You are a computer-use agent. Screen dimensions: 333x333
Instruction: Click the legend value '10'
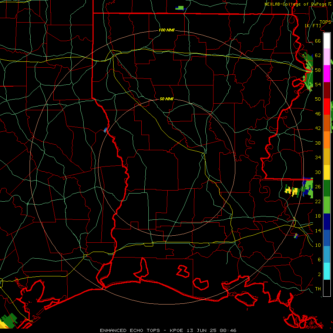[318, 245]
